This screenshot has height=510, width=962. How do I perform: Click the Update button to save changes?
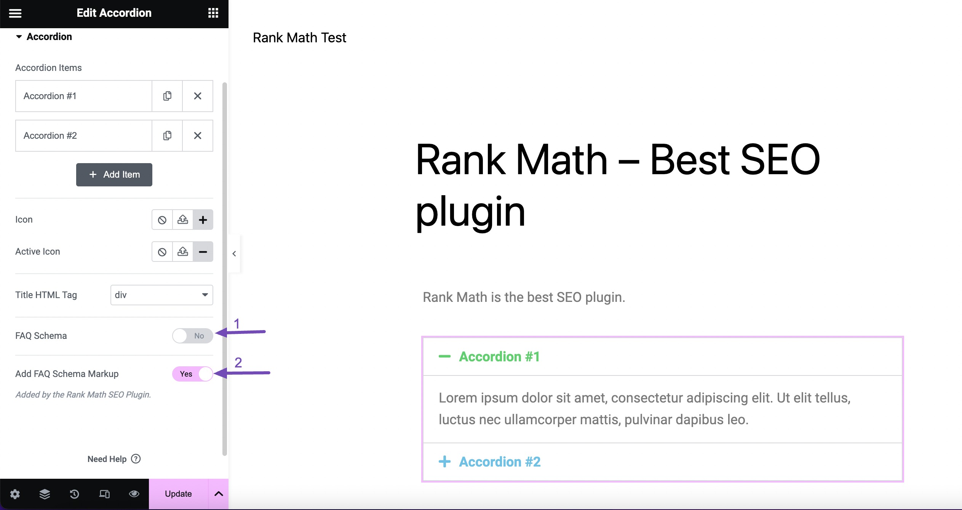click(x=178, y=494)
